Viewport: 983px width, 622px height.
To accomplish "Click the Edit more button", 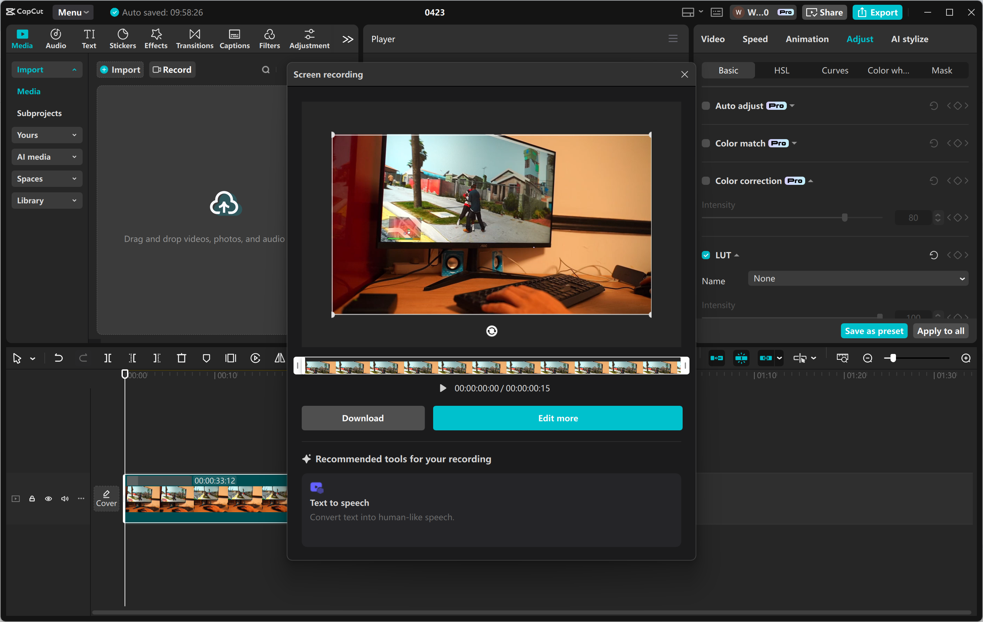I will [x=557, y=418].
